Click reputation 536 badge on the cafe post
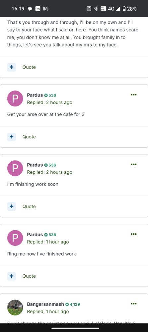 click(x=50, y=95)
